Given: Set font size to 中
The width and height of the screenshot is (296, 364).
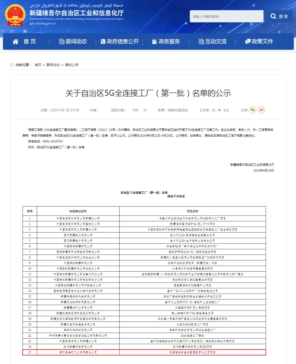Looking at the screenshot, I should point(219,110).
